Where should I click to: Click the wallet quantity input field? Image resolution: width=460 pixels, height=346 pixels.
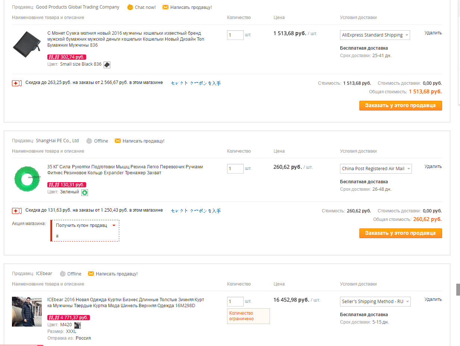[235, 35]
